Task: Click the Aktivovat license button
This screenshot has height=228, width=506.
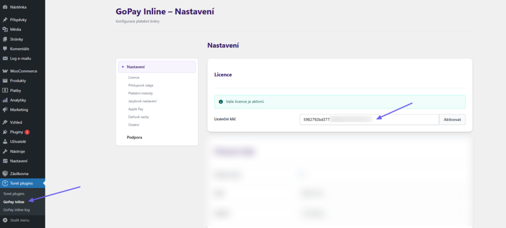Action: (x=452, y=119)
